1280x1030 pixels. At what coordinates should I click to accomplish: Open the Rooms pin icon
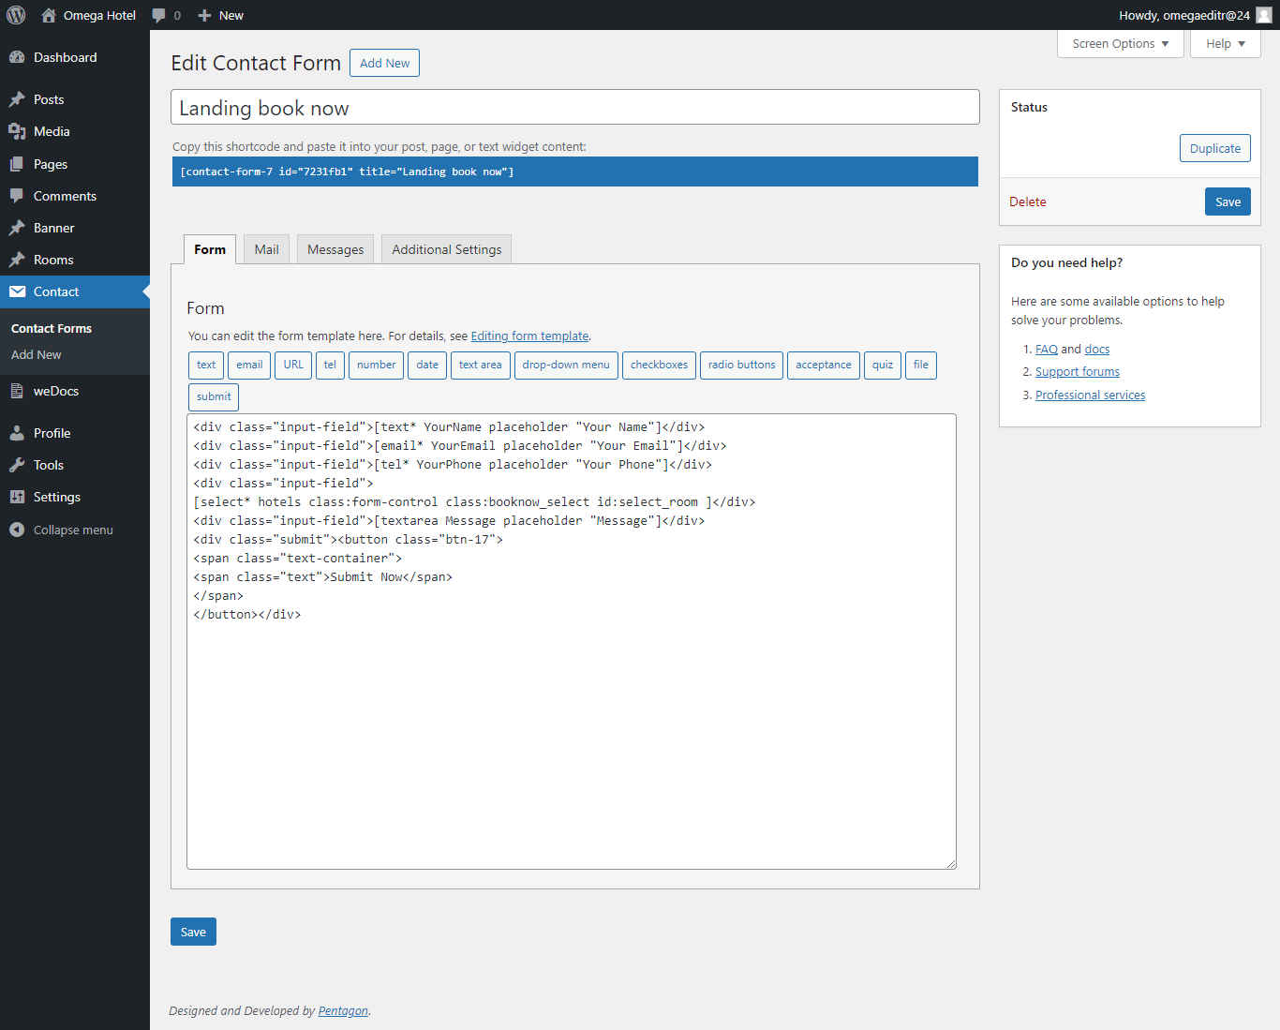17,260
